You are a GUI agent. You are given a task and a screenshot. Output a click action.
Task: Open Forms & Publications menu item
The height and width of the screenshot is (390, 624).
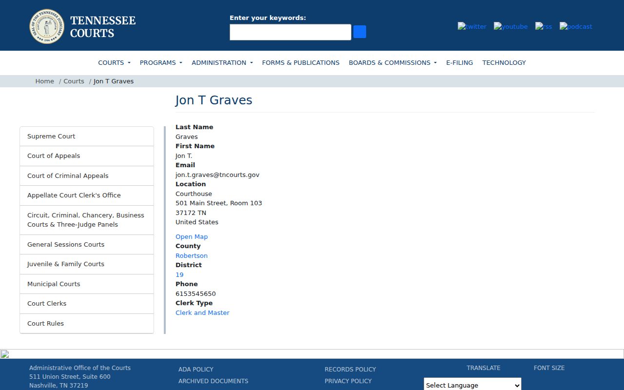tap(301, 62)
